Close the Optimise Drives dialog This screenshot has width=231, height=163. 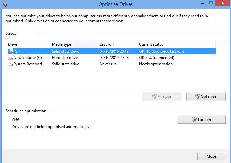pos(211,156)
